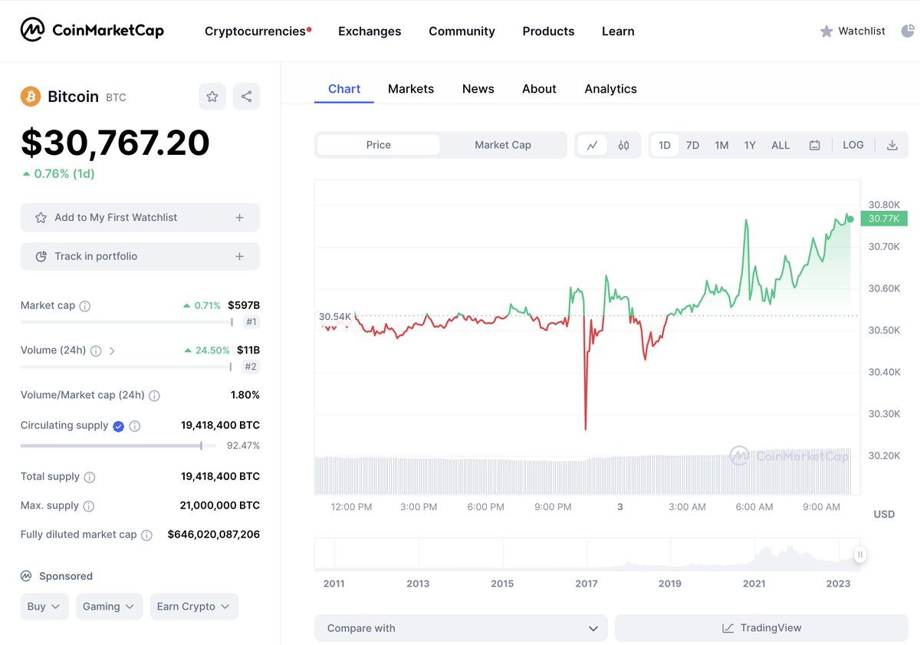
Task: Open the Compare with dropdown
Action: click(x=461, y=628)
